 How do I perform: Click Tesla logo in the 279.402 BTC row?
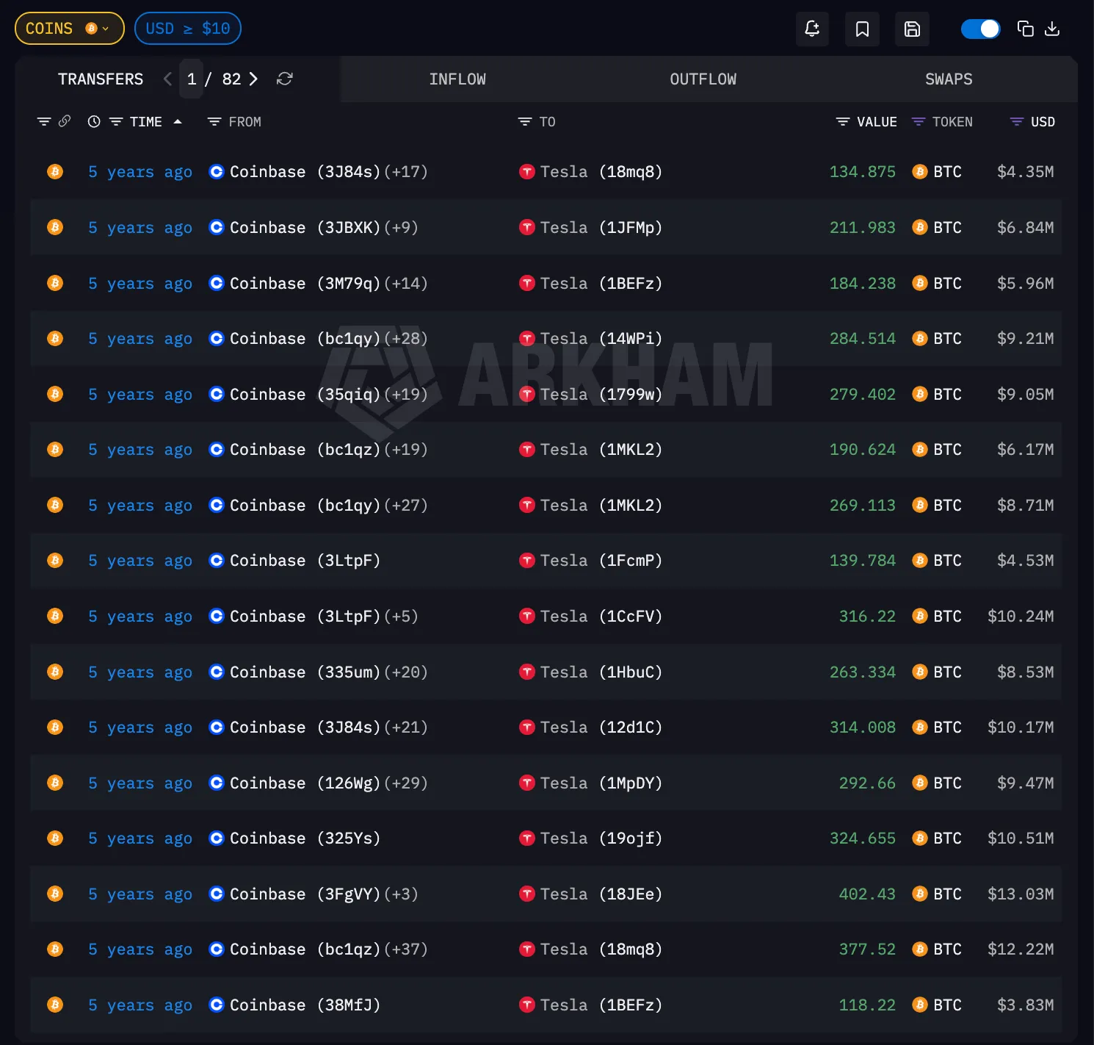(x=527, y=395)
